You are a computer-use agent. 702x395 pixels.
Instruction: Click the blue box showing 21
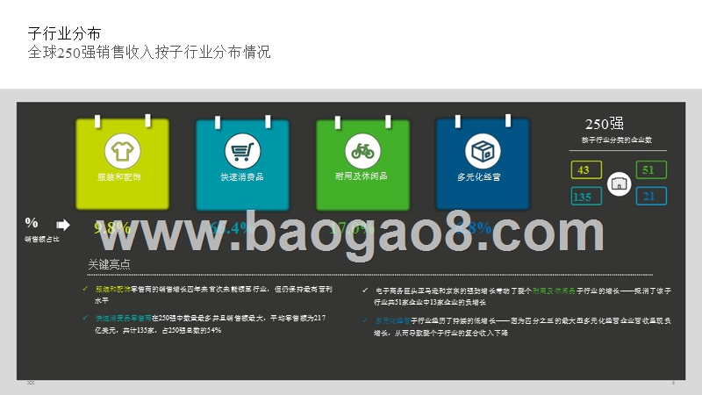(x=651, y=196)
